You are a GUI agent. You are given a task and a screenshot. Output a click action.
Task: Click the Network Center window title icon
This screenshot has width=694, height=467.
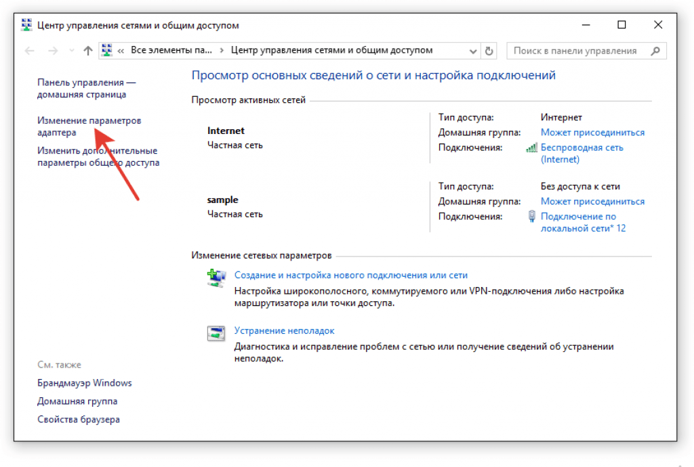coord(26,25)
